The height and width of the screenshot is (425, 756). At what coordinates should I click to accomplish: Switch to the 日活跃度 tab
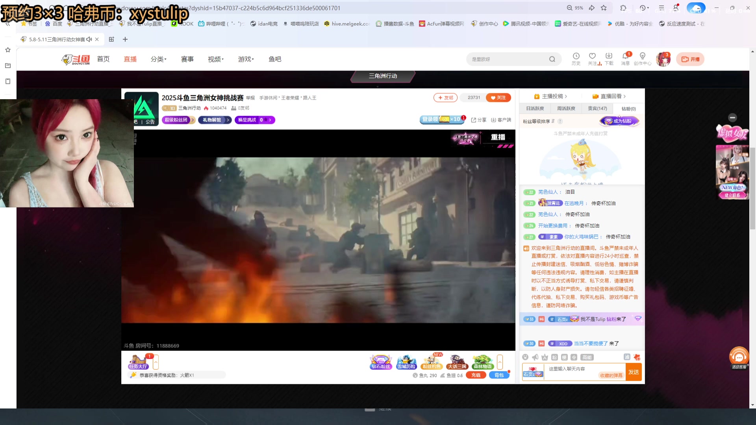pyautogui.click(x=535, y=109)
